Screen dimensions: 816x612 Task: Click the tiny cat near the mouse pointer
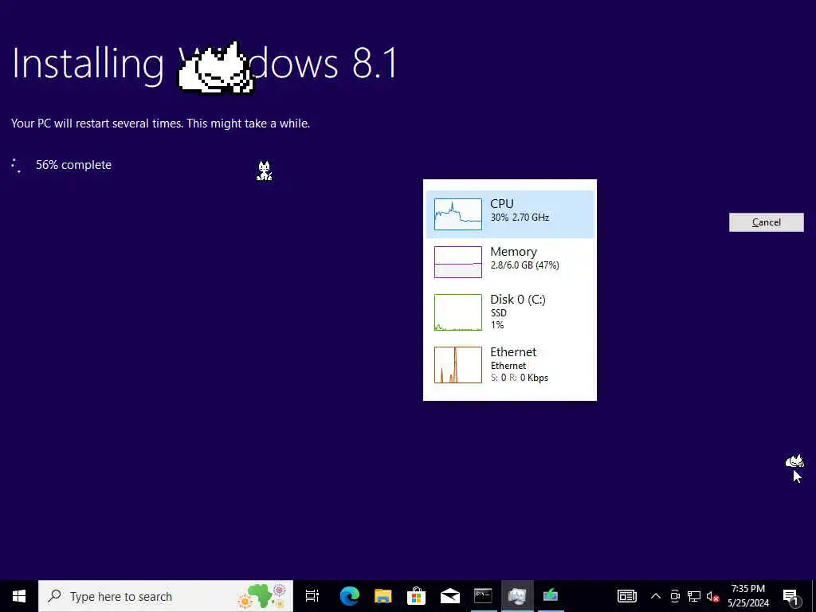(794, 461)
